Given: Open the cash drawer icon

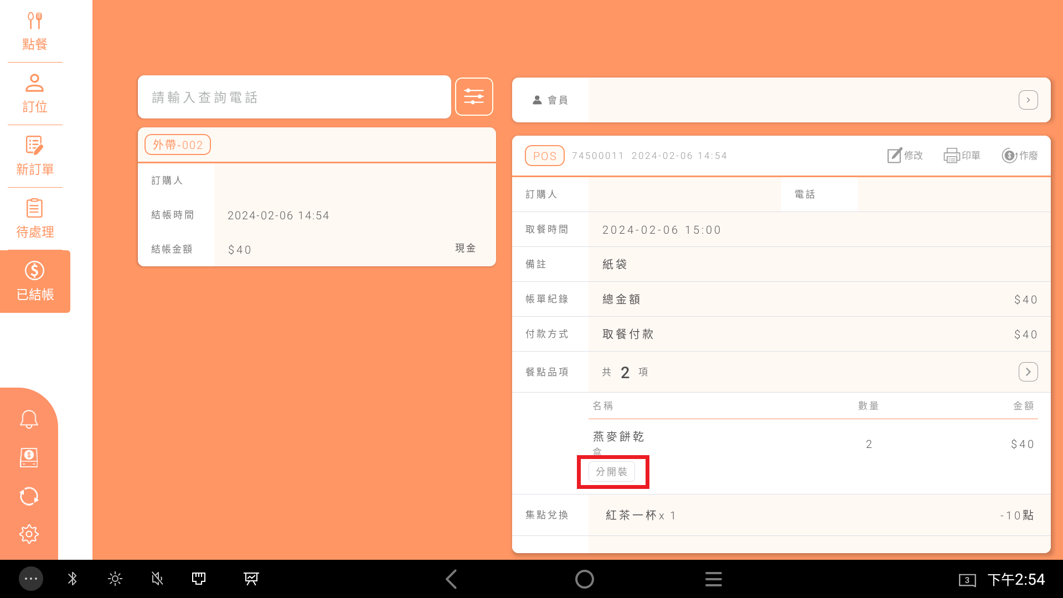Looking at the screenshot, I should coord(29,457).
